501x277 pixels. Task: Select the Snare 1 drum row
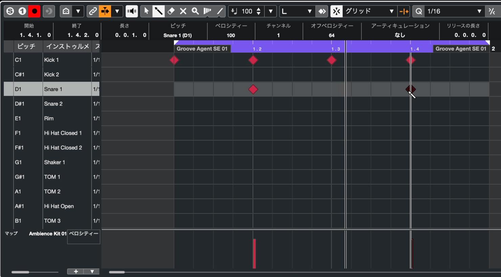point(51,89)
